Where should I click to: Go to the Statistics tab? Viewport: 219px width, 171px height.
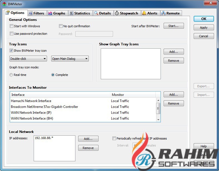tap(81, 13)
